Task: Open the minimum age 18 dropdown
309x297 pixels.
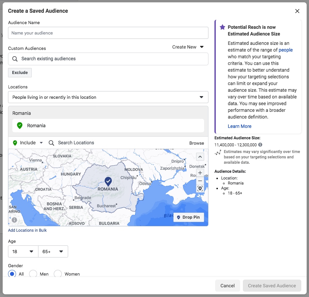Action: tap(23, 251)
